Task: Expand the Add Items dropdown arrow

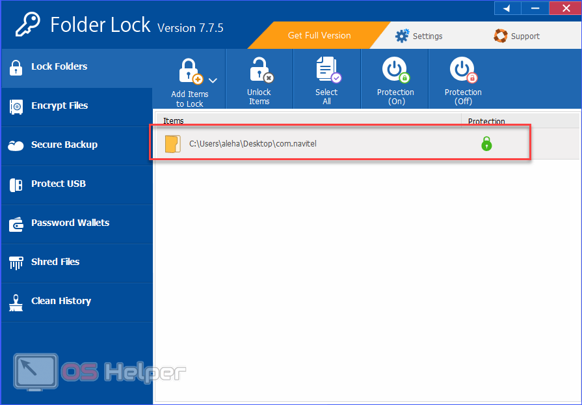Action: pyautogui.click(x=212, y=80)
